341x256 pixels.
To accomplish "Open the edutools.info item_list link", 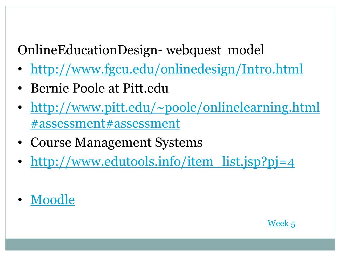I will point(163,162).
